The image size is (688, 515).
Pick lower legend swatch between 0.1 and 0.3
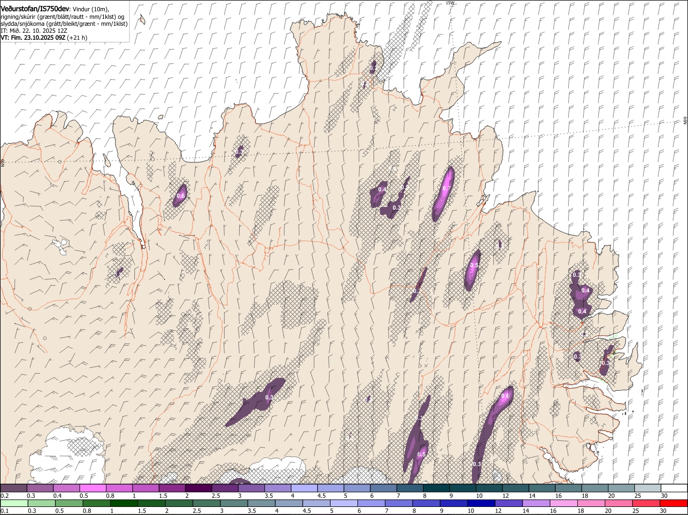[x=15, y=503]
